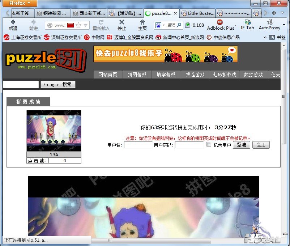Click the scroll up arrow
Image resolution: width=290 pixels, height=246 pixels.
pos(283,46)
